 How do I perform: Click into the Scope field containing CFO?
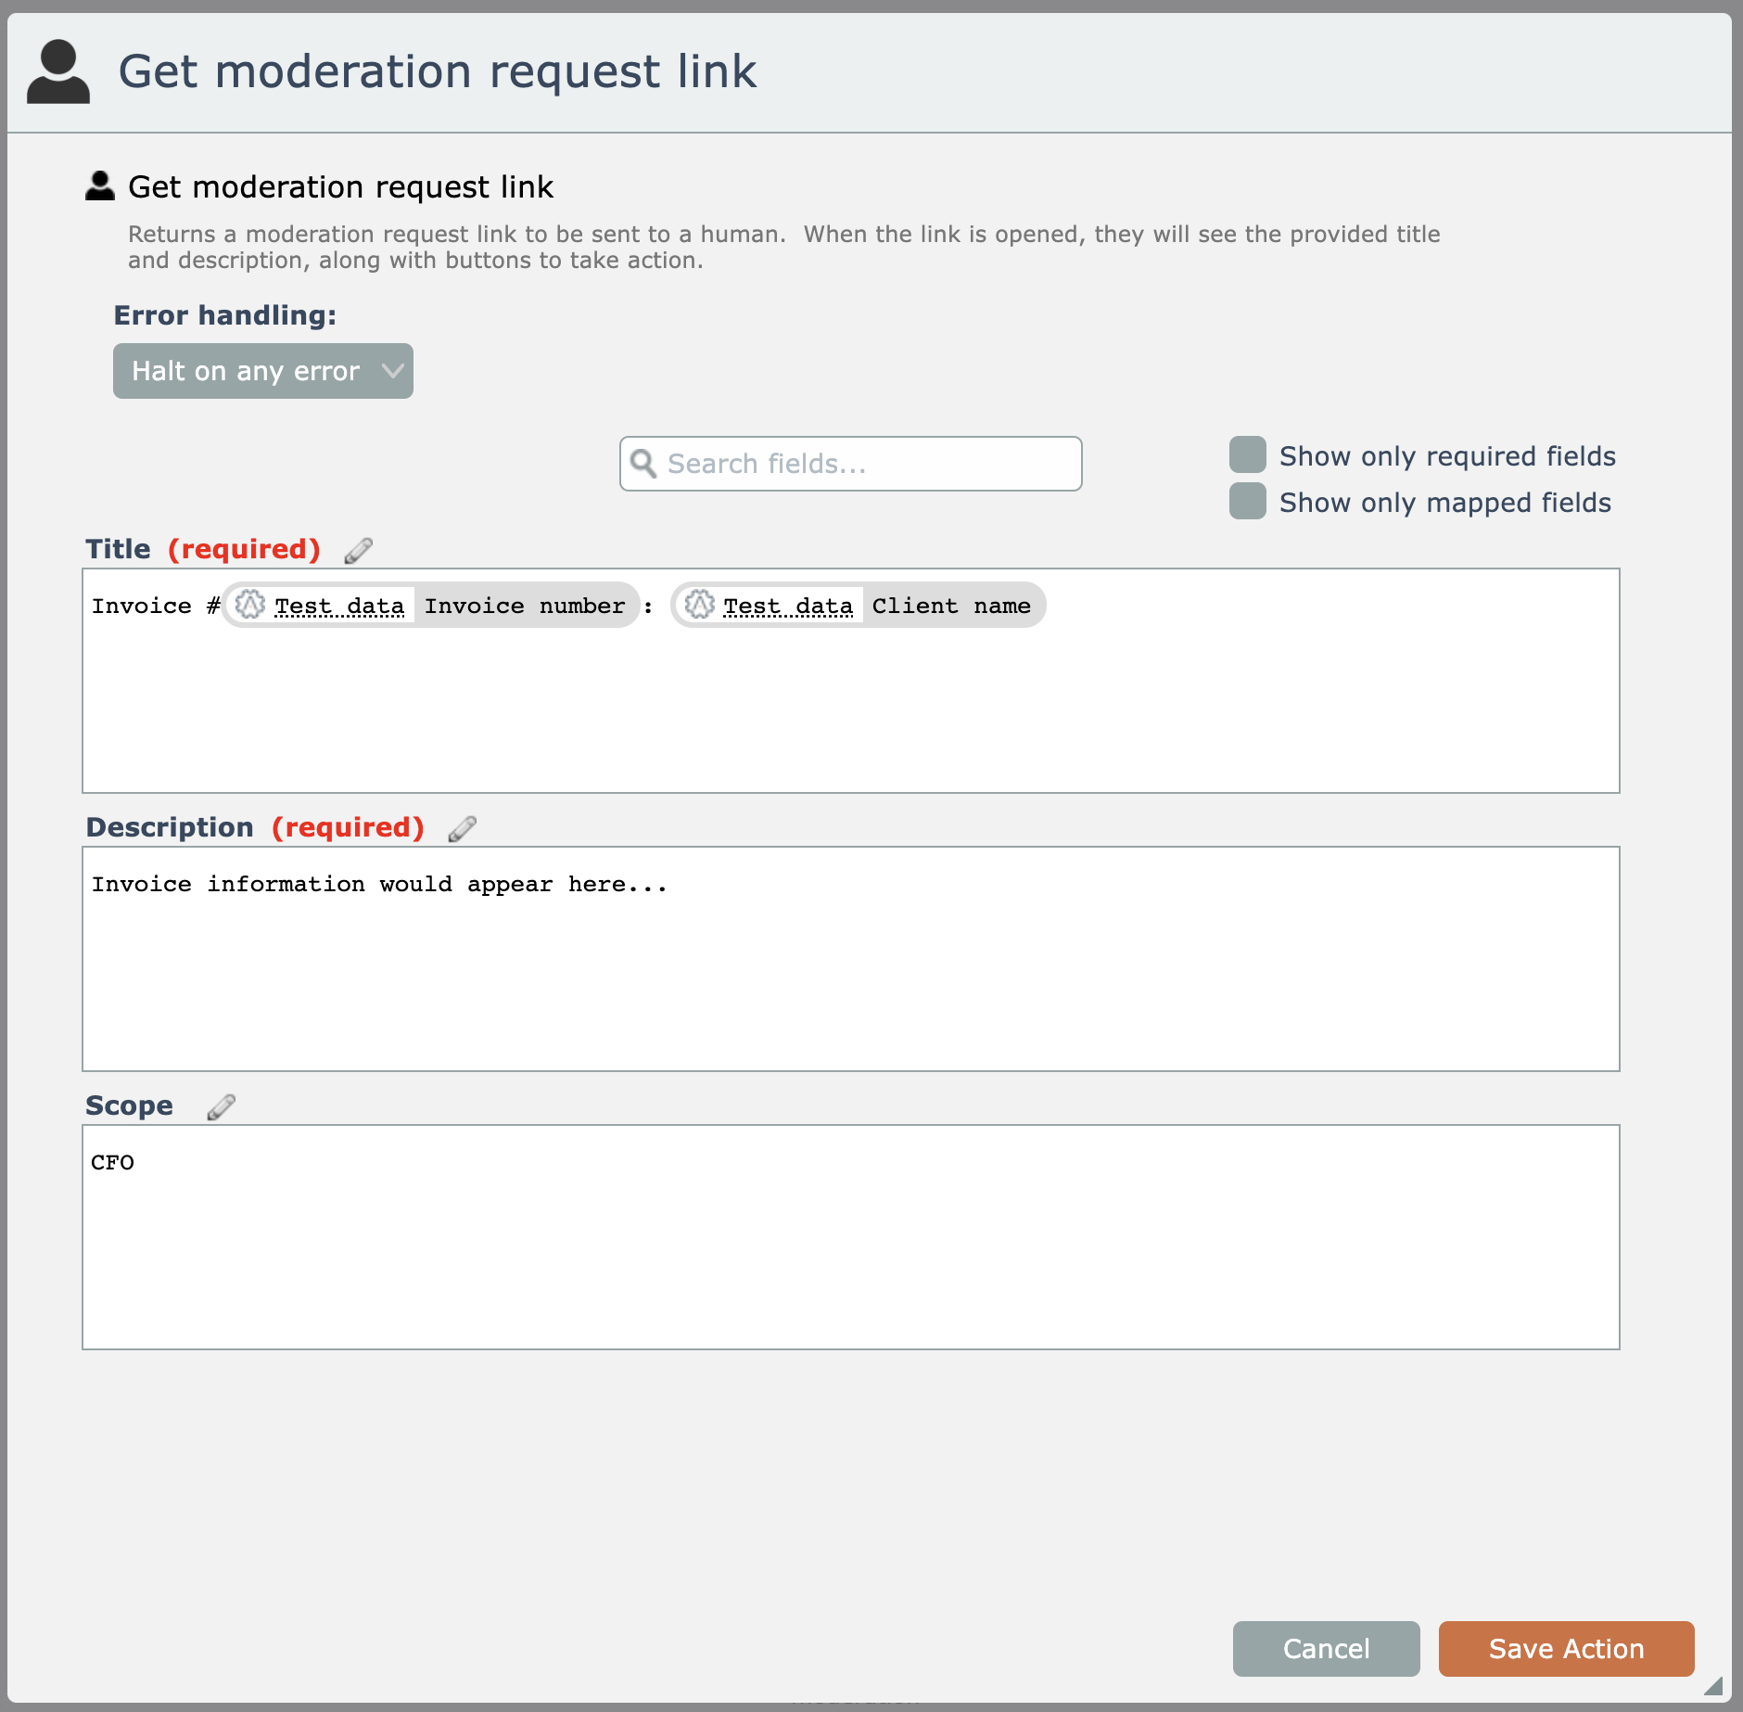pos(850,1243)
